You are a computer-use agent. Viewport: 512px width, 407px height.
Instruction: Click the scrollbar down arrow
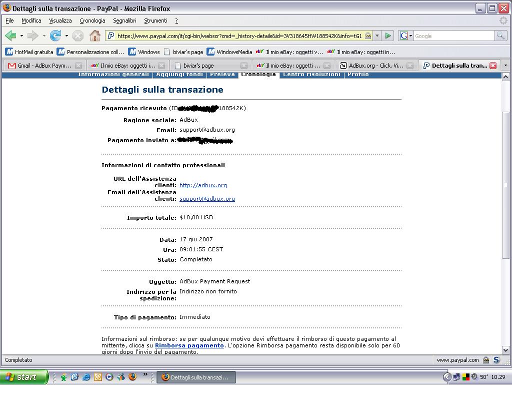(x=505, y=350)
